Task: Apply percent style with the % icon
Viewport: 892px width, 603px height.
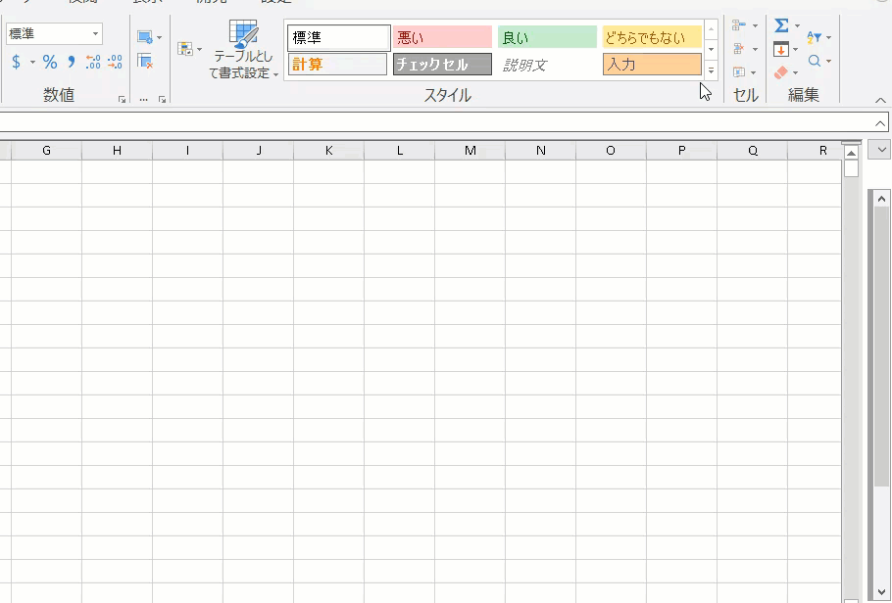Action: point(50,62)
